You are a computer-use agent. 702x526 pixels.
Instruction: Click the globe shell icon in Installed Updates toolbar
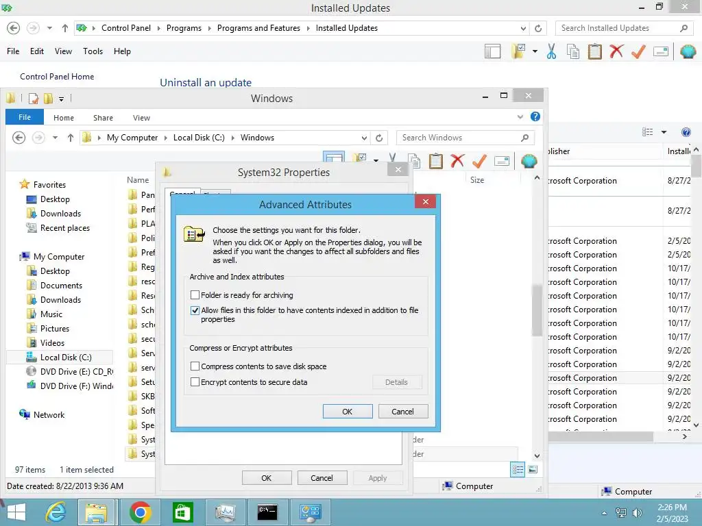[x=688, y=51]
